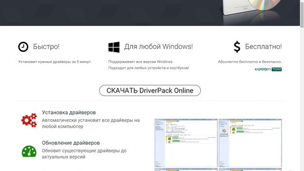Click the clock icon beside Быстро!
The height and width of the screenshot is (171, 304).
[23, 47]
